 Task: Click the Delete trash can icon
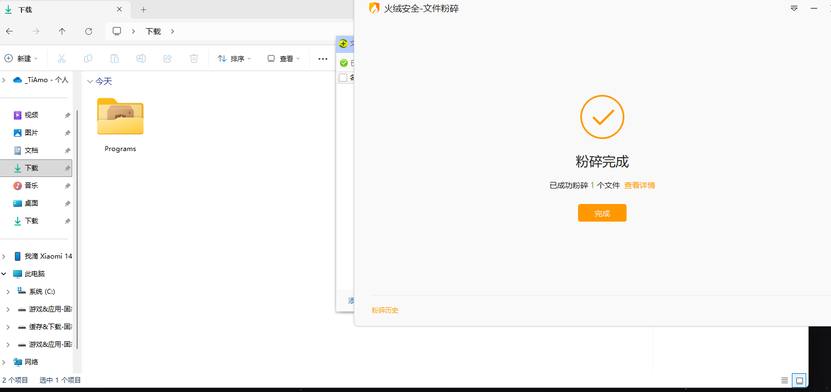194,58
